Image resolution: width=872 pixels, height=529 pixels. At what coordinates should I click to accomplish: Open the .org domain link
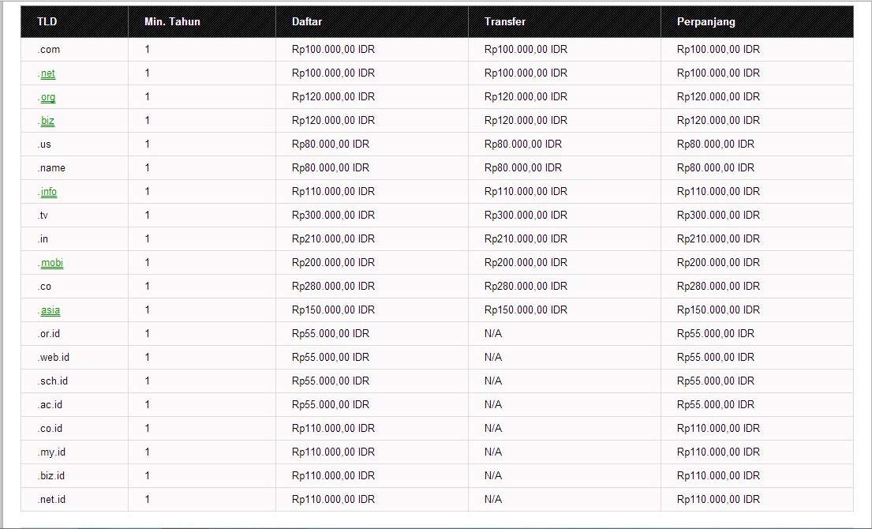[48, 97]
